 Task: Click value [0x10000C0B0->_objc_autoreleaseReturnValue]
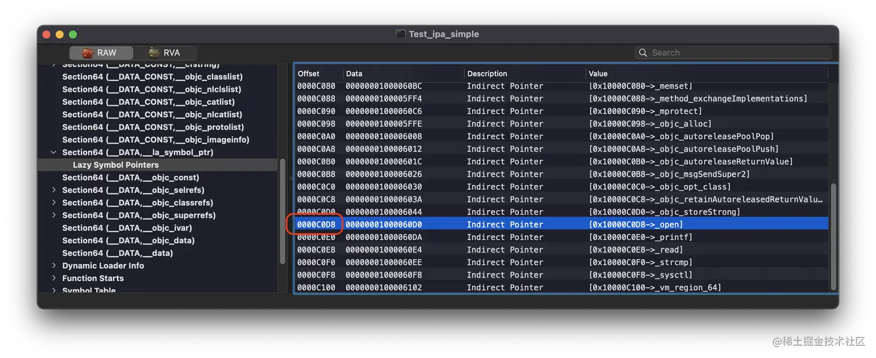click(691, 162)
